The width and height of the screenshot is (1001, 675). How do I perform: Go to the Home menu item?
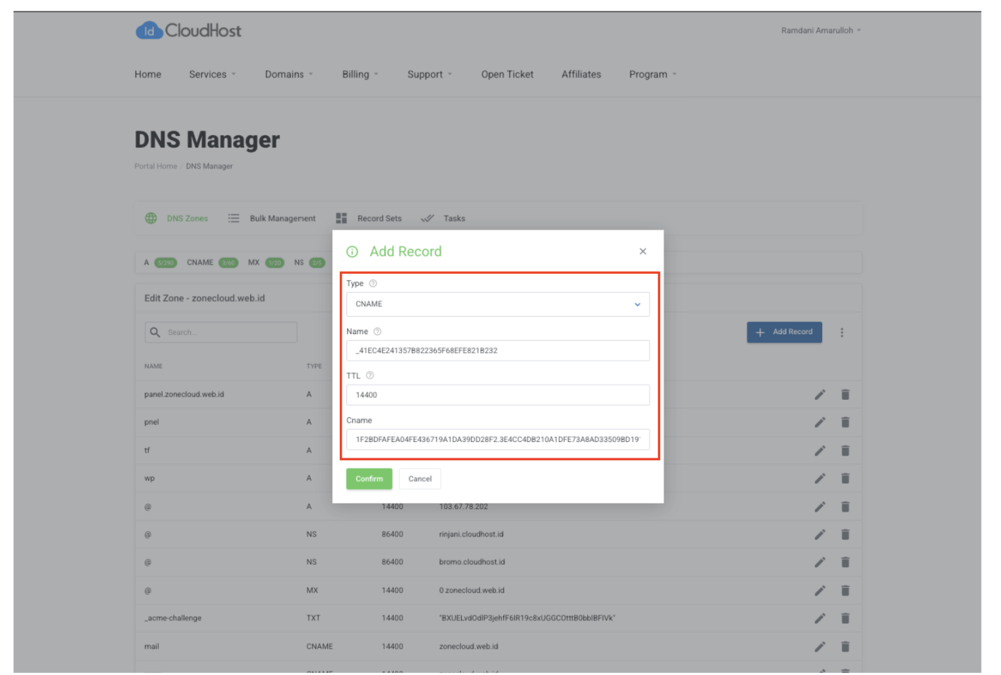tap(148, 74)
